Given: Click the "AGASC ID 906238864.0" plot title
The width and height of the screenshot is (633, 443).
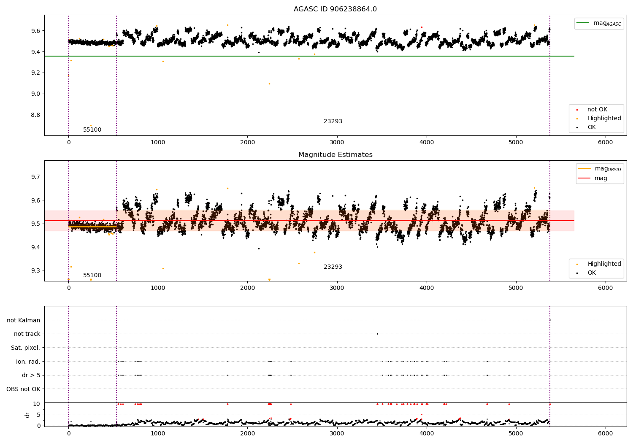Looking at the screenshot, I should [335, 9].
